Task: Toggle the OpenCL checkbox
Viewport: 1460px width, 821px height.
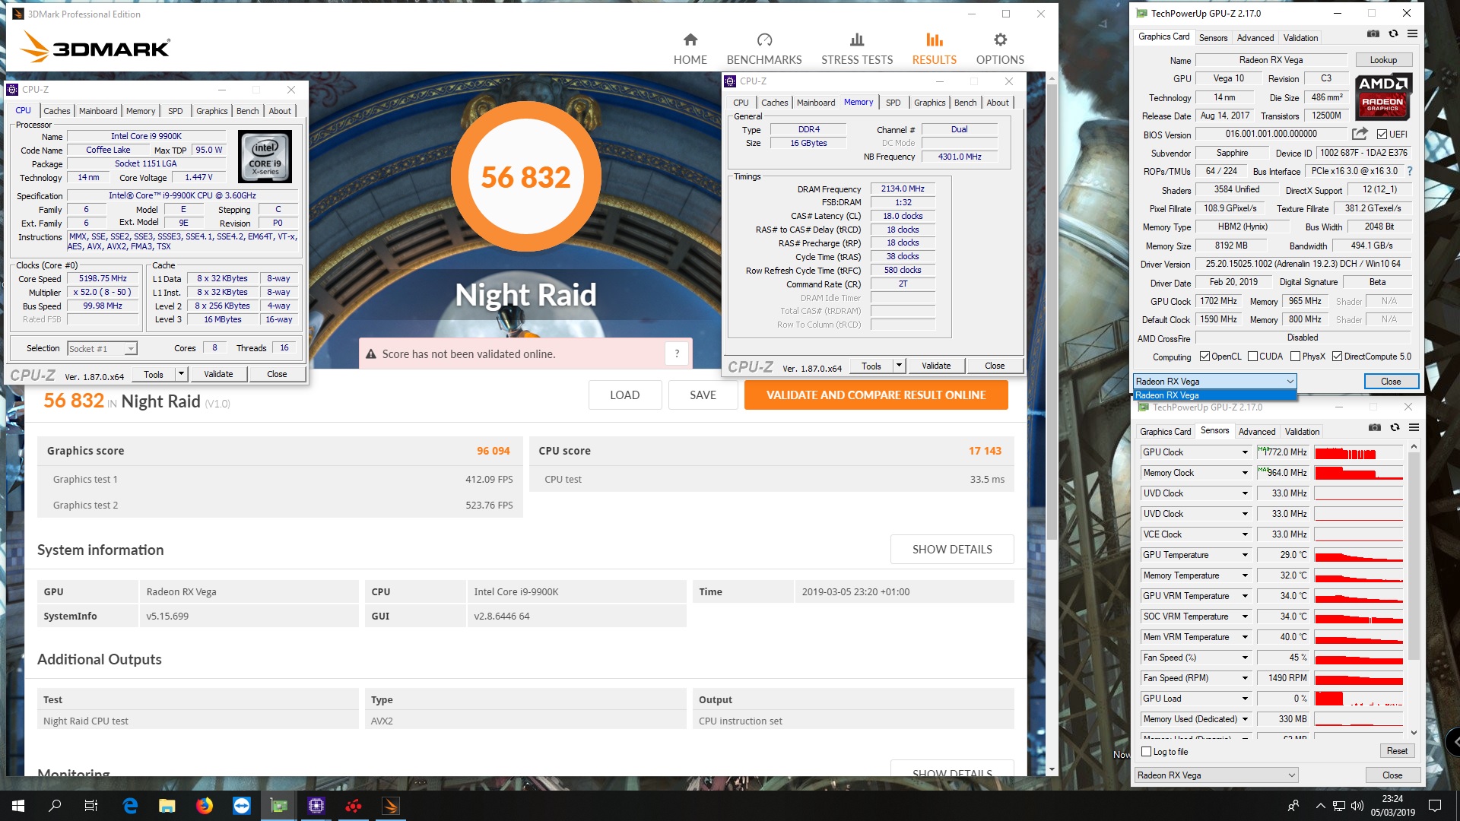Action: pyautogui.click(x=1204, y=357)
